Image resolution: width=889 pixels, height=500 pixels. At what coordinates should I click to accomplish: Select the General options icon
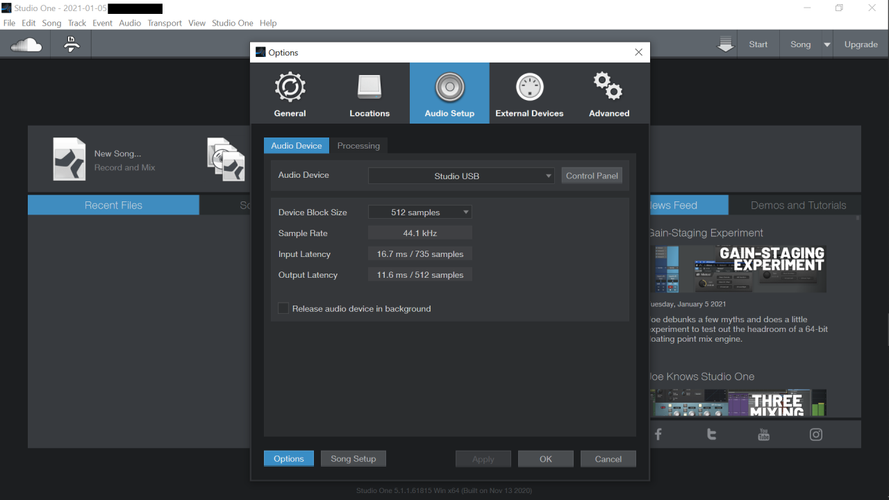[290, 87]
